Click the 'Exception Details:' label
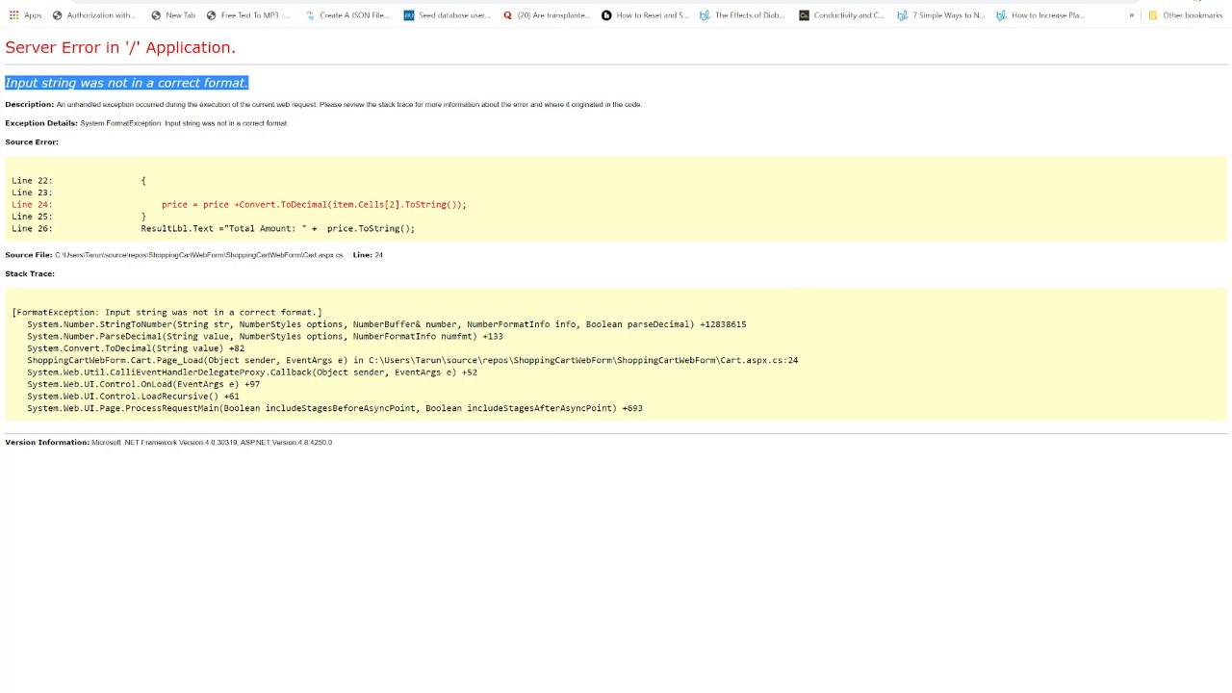 click(41, 123)
